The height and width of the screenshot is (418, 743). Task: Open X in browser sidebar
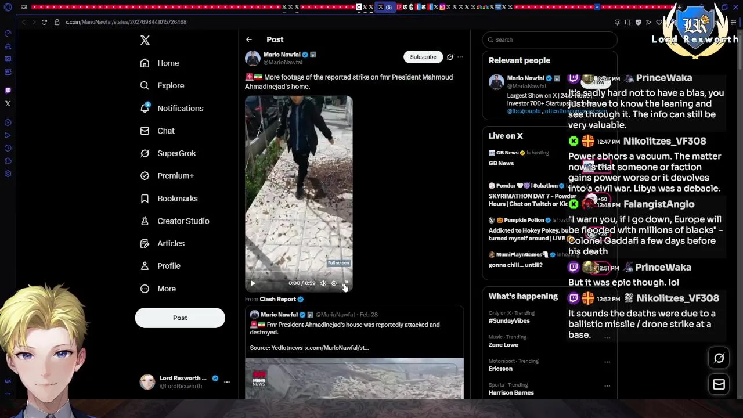pyautogui.click(x=8, y=104)
